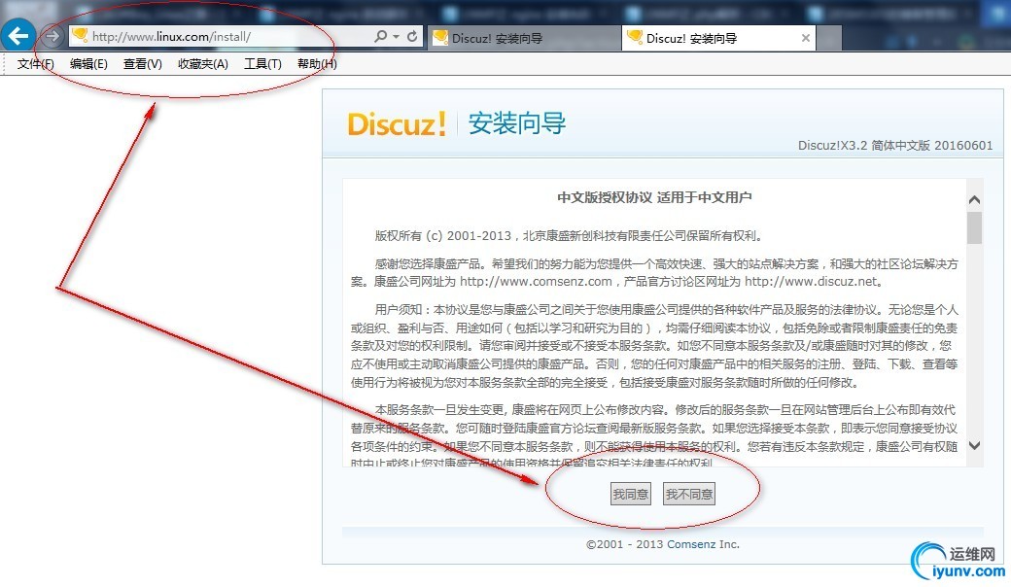
Task: Open the 文件(F) menu
Action: tap(35, 64)
